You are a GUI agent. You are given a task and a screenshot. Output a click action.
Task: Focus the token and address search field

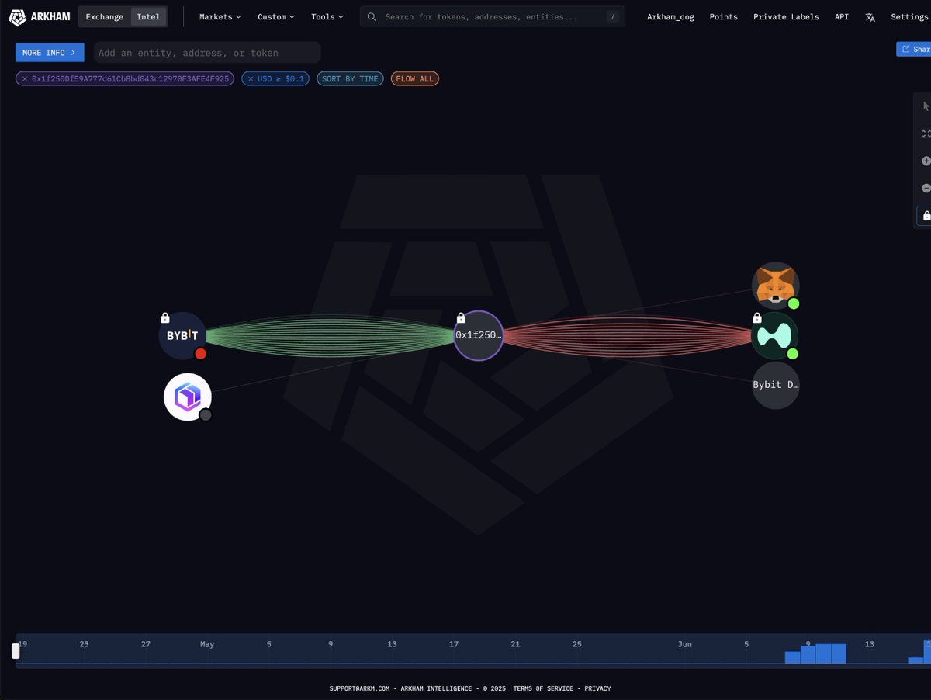tap(492, 16)
